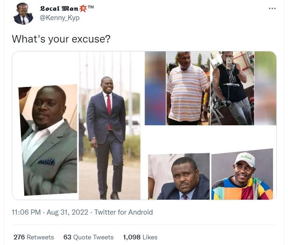Open the Local Man display name link
The image size is (288, 245).
tap(59, 9)
